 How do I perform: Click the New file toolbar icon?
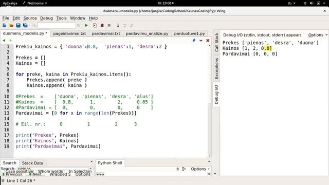[4, 25]
